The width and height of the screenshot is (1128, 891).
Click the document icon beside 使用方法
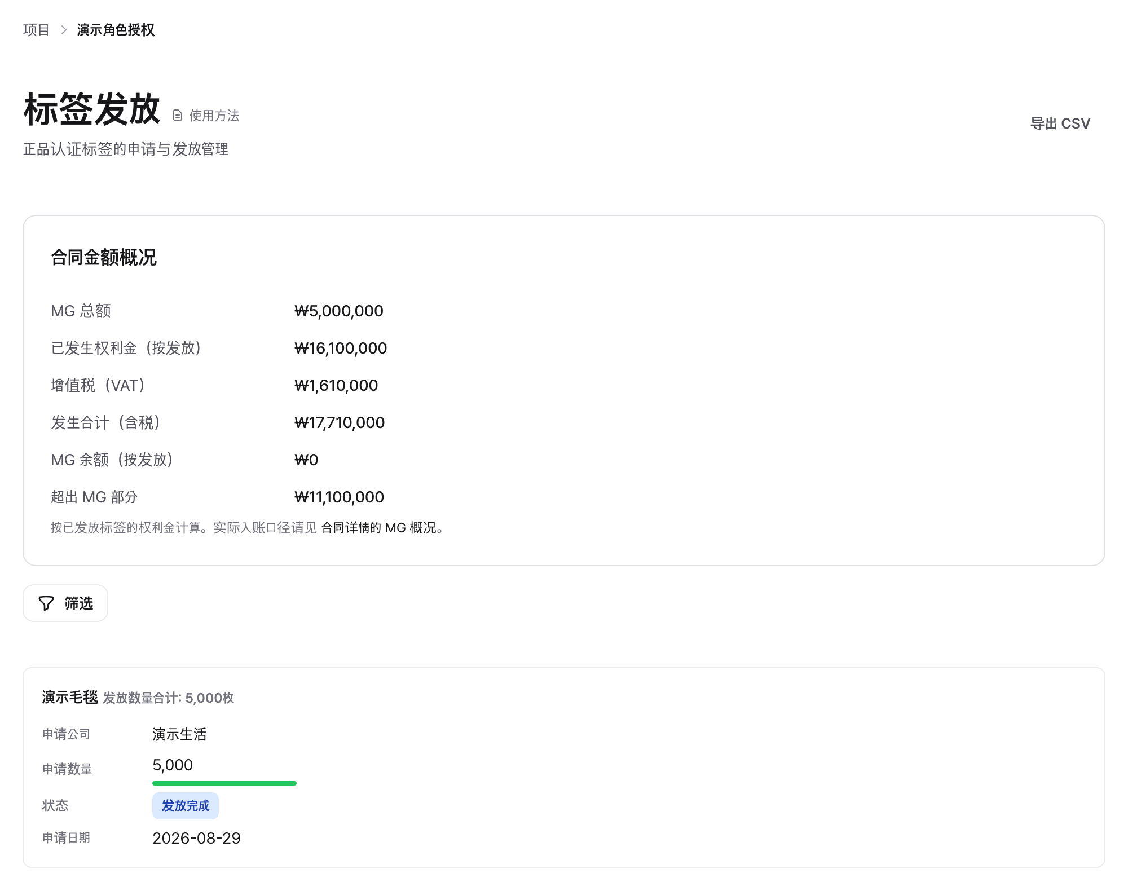tap(178, 116)
